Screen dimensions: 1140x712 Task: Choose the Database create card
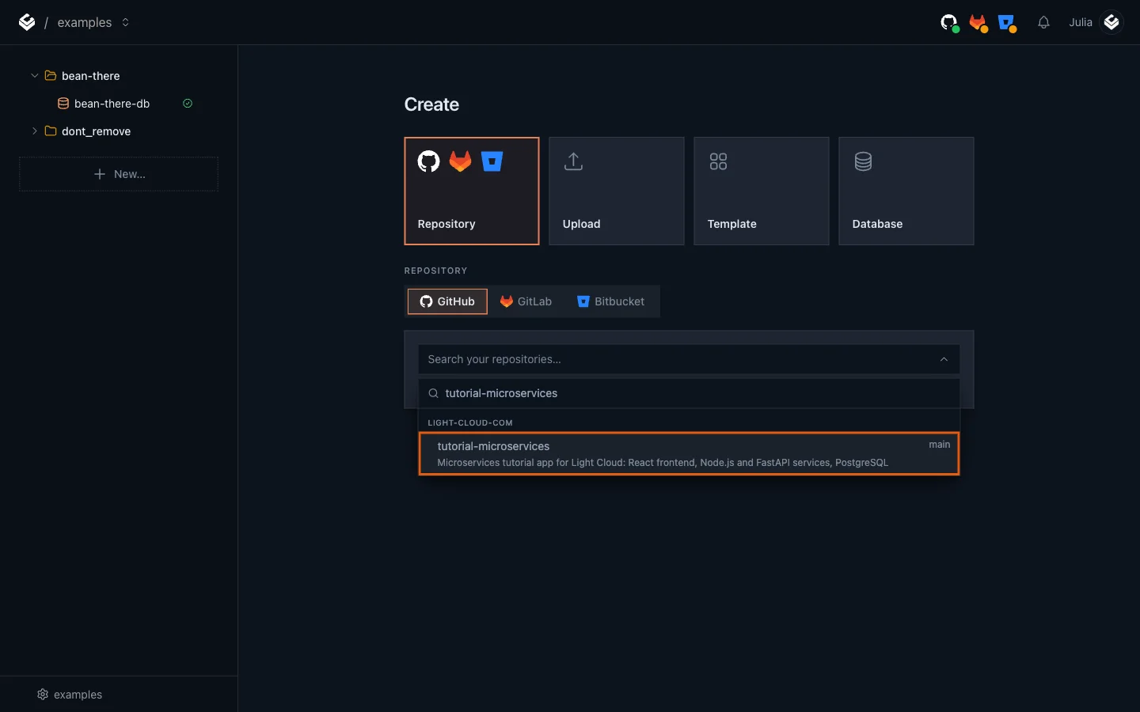click(906, 191)
